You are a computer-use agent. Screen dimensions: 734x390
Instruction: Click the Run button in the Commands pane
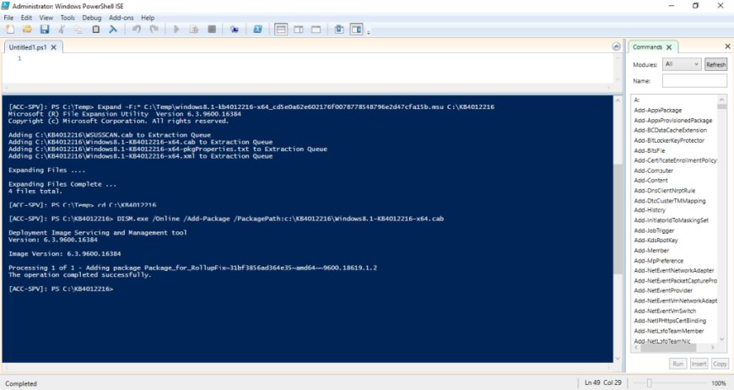(677, 364)
